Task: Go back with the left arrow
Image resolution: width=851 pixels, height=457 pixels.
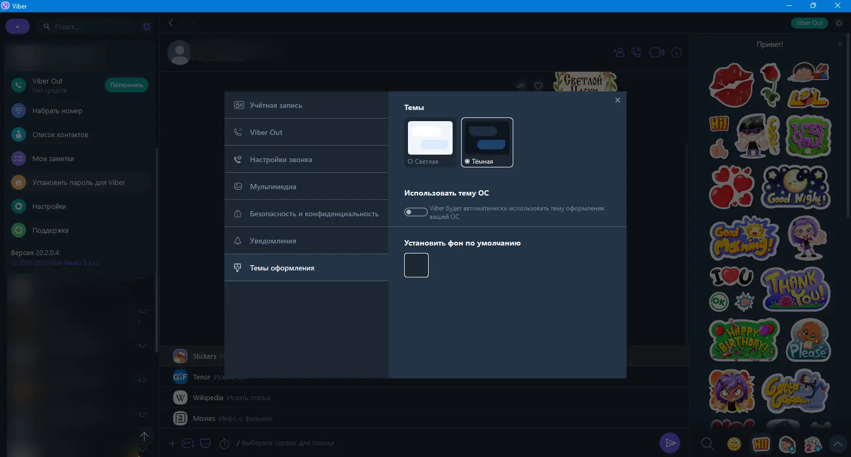Action: (171, 23)
